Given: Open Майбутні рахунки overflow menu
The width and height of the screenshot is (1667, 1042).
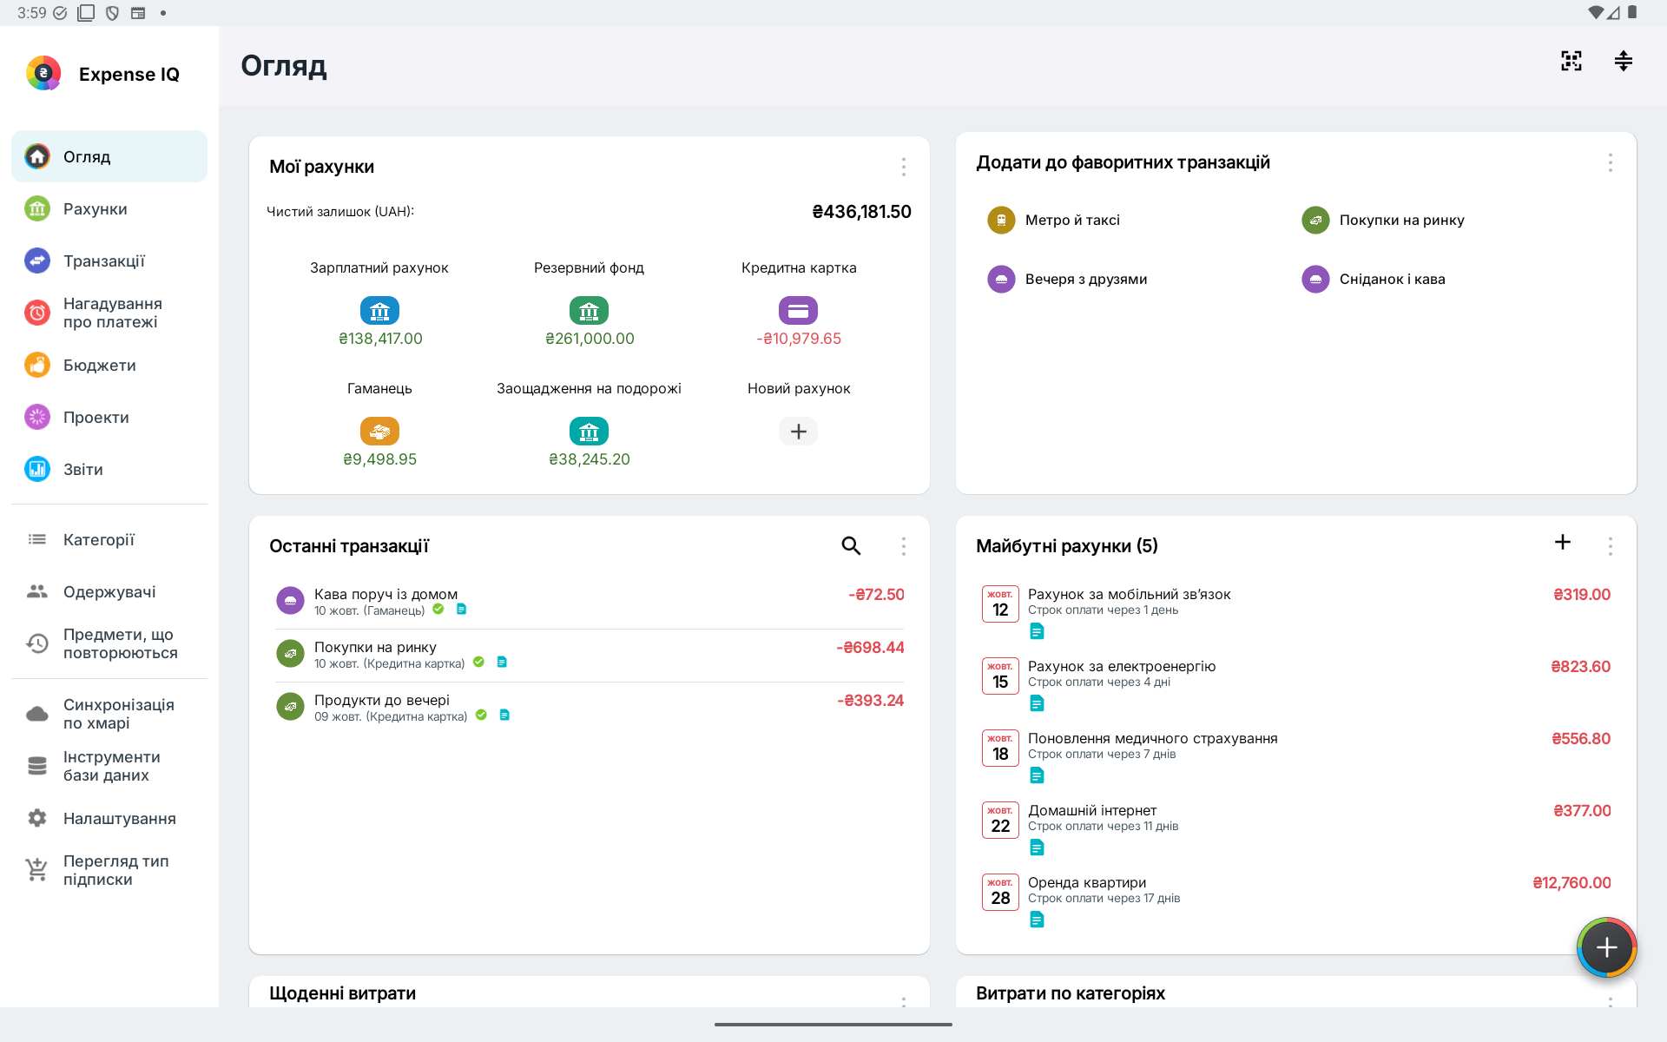Looking at the screenshot, I should [1610, 545].
